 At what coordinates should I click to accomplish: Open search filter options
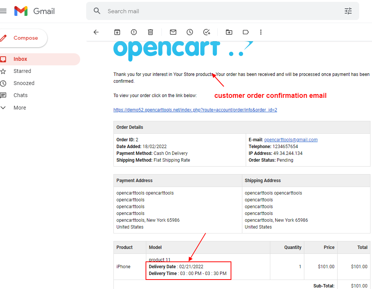348,11
